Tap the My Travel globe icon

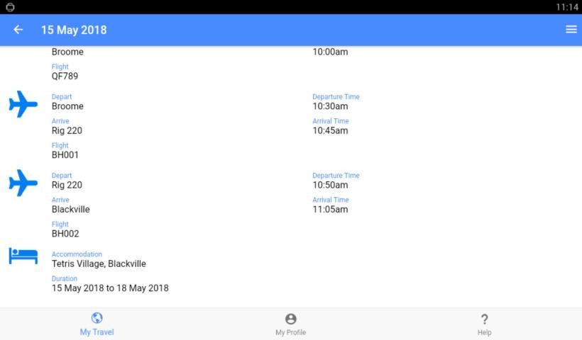(97, 319)
